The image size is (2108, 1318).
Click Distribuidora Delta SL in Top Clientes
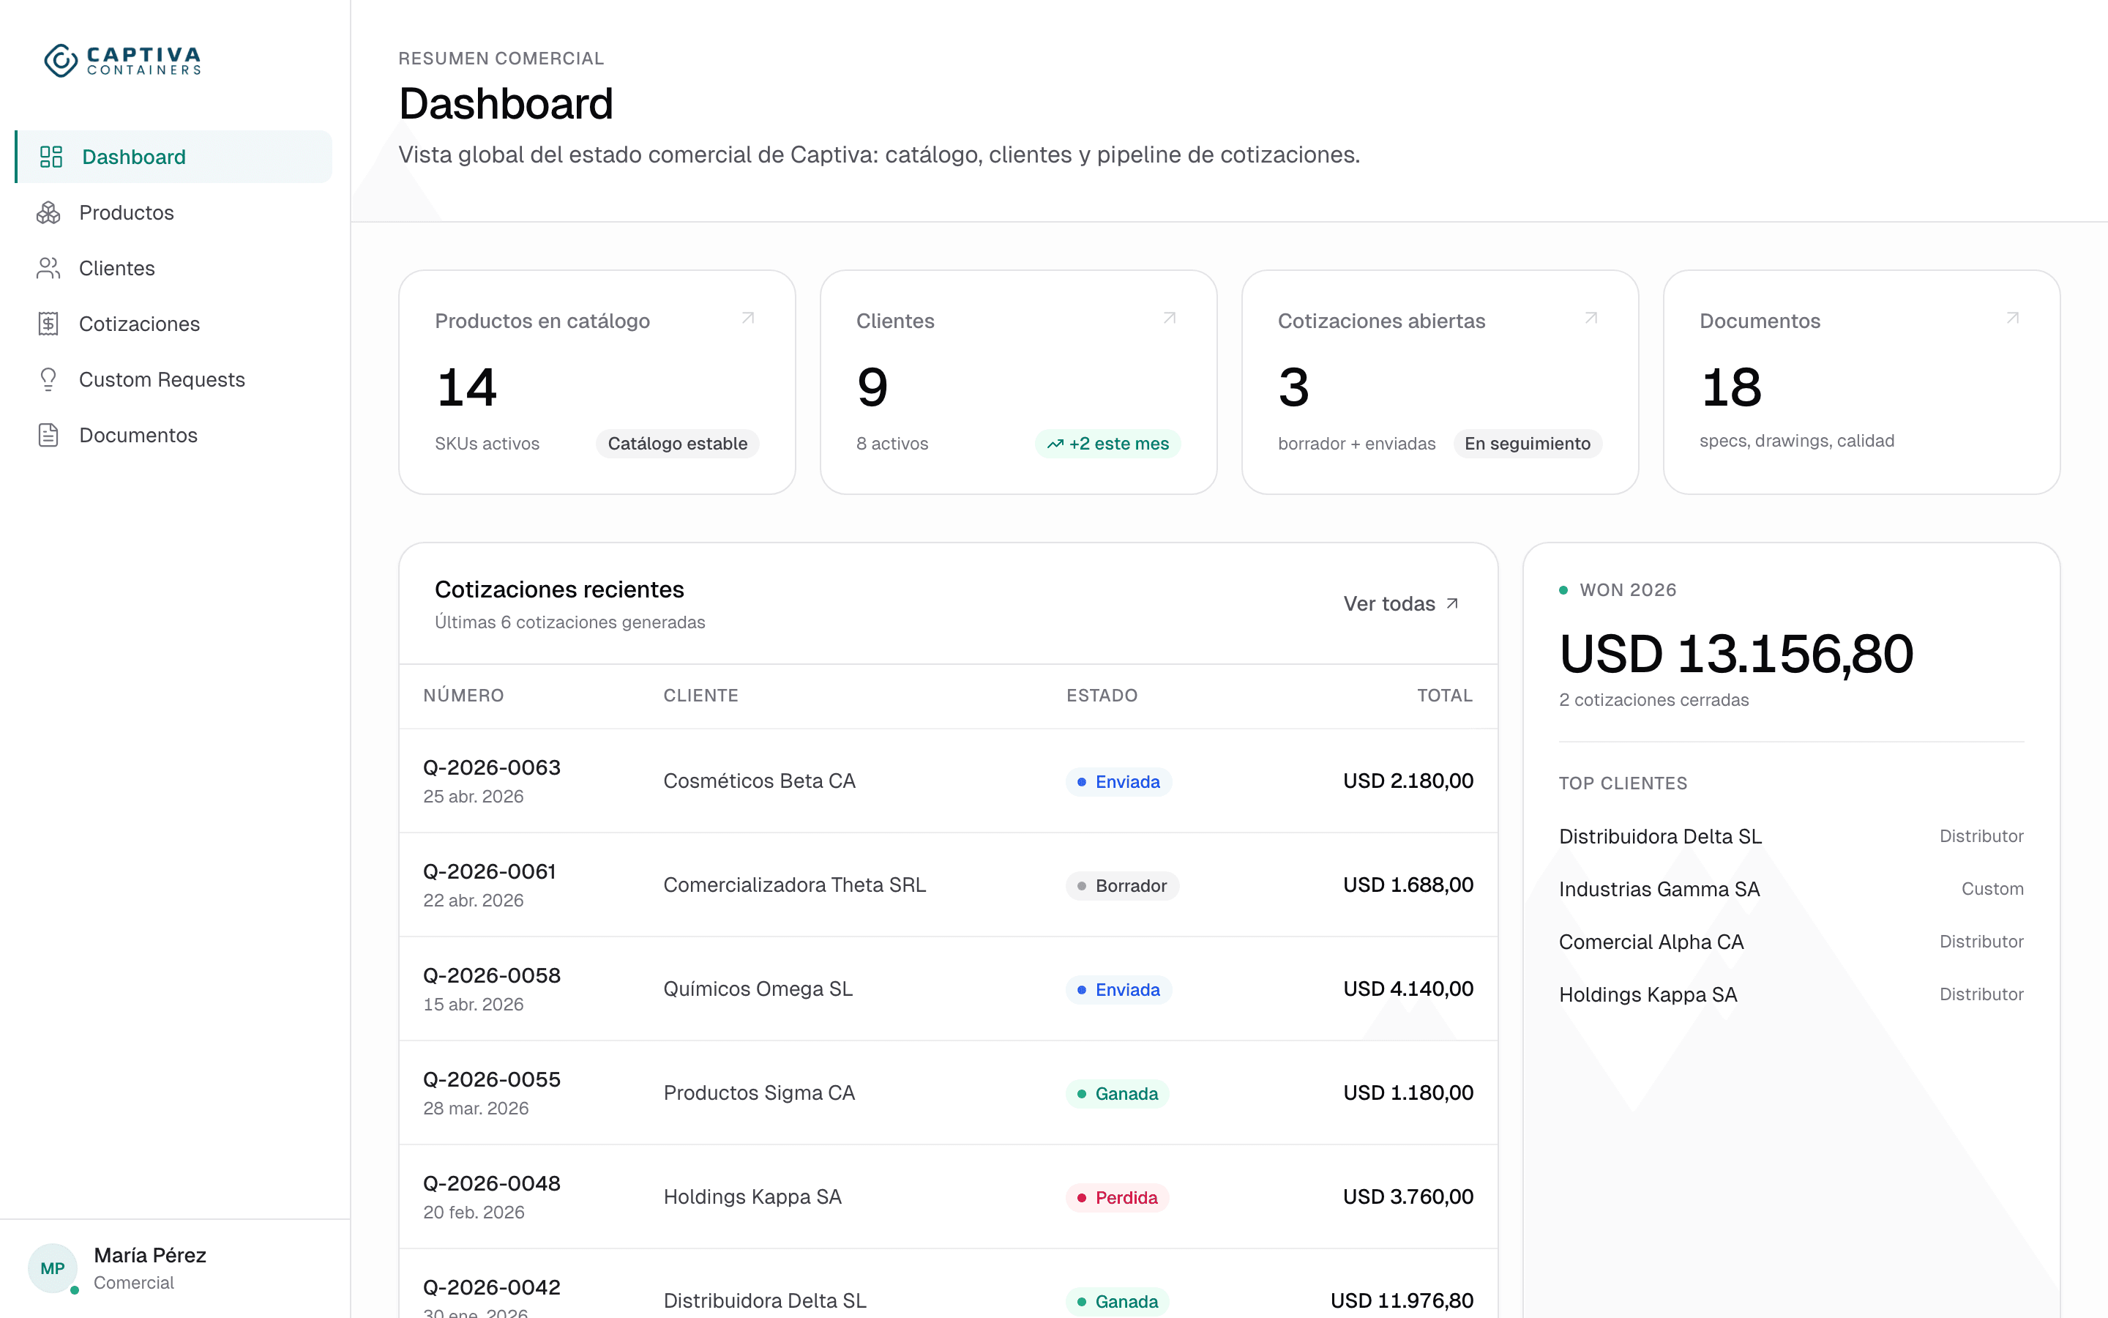(1660, 836)
